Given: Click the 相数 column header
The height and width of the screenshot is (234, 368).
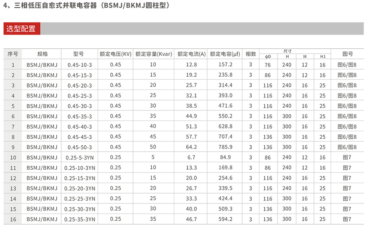Looking at the screenshot, I should coord(251,54).
